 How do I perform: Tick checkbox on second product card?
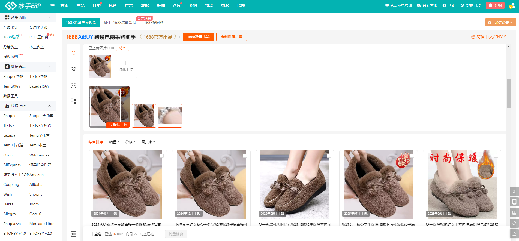pos(245,156)
